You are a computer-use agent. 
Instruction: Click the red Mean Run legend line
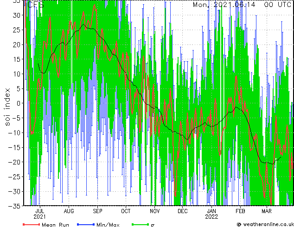[x=32, y=224]
